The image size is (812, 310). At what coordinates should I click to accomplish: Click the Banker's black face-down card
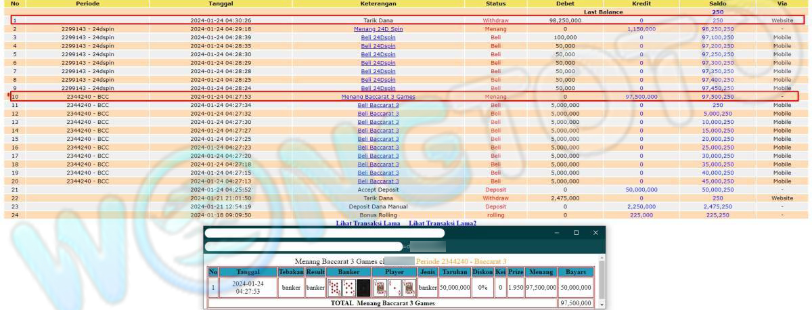[363, 288]
